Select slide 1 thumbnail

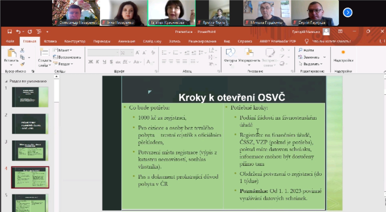pyautogui.click(x=30, y=97)
